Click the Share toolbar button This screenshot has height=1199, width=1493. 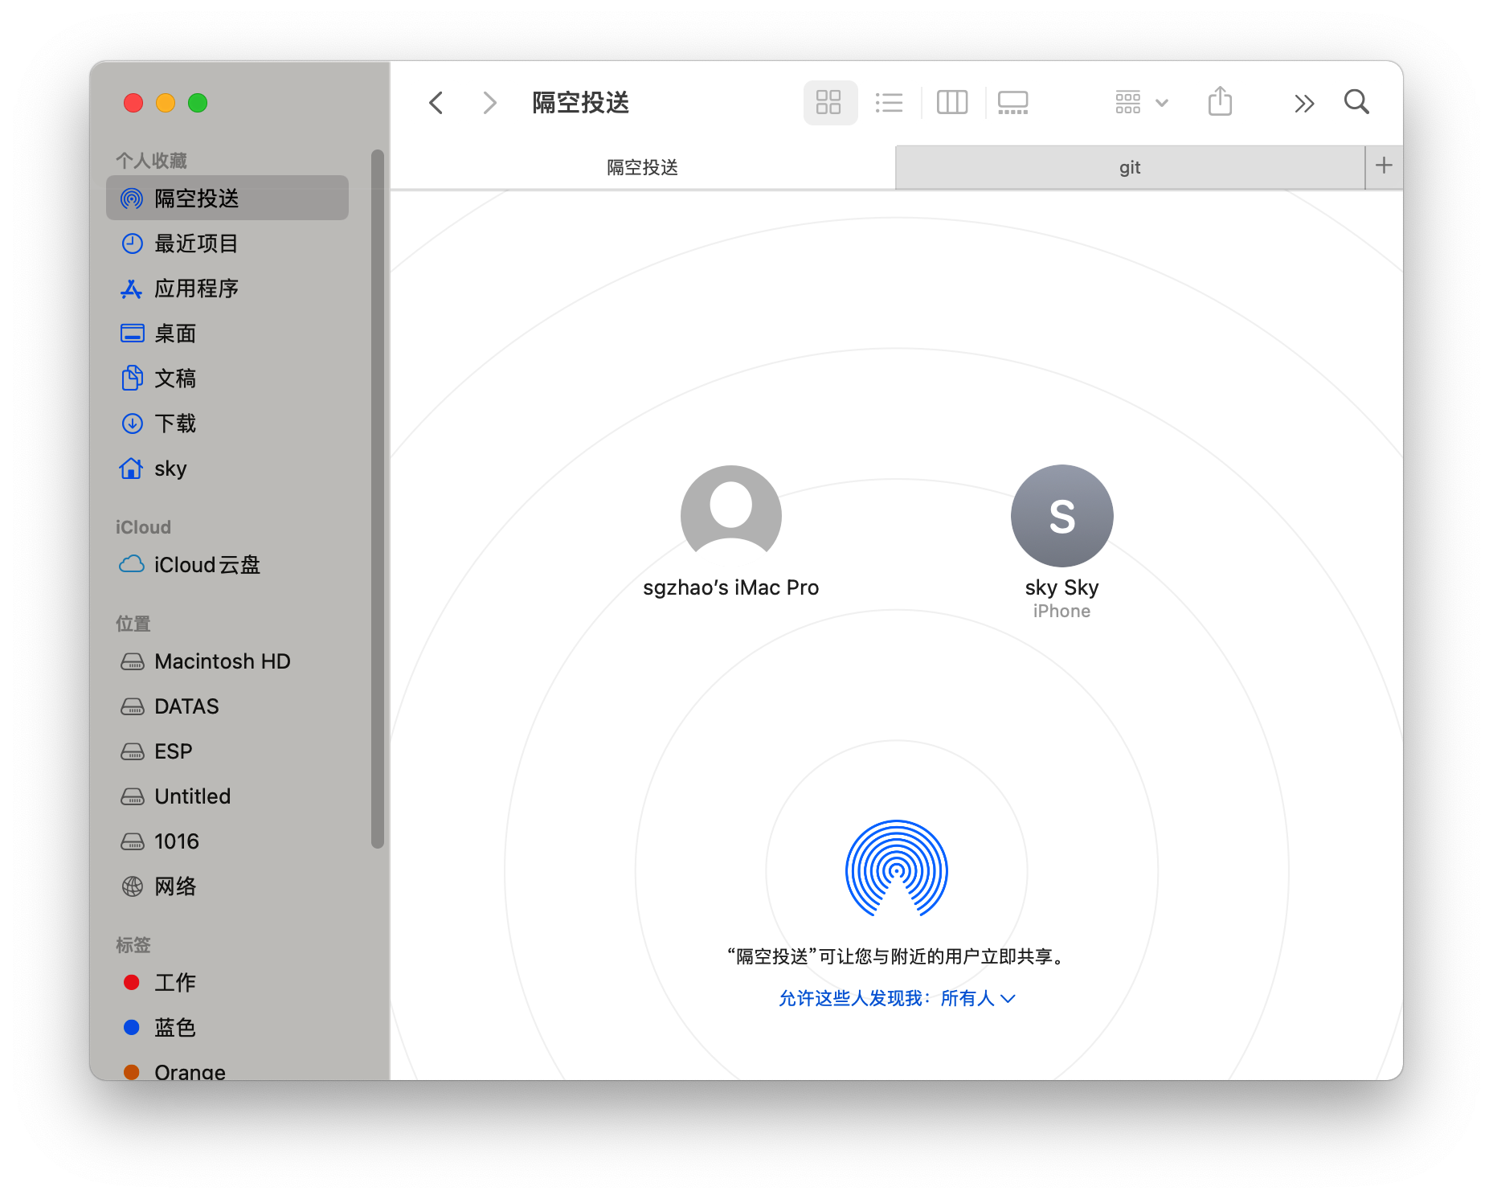click(1220, 102)
